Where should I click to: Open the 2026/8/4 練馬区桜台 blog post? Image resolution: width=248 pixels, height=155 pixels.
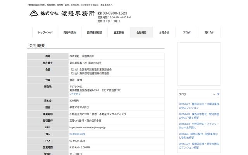pos(198,136)
